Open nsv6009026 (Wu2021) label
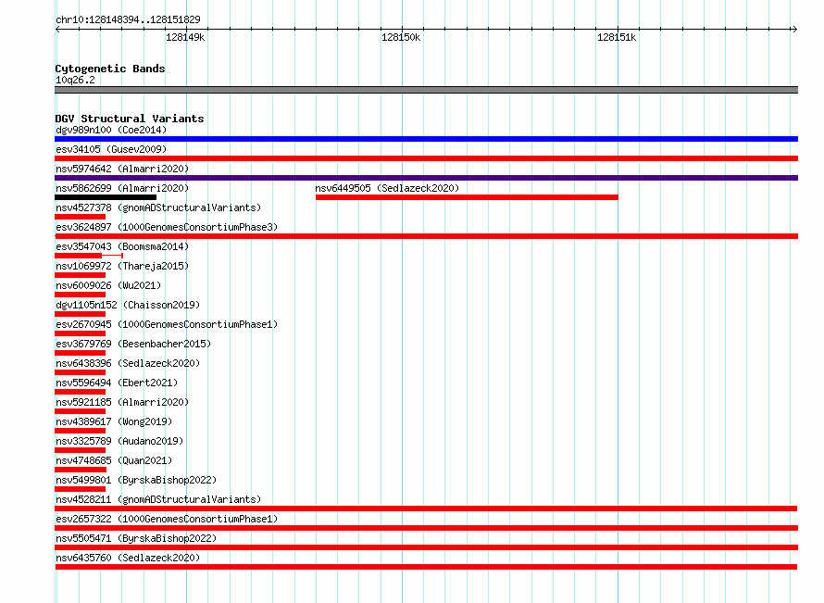 (x=108, y=285)
